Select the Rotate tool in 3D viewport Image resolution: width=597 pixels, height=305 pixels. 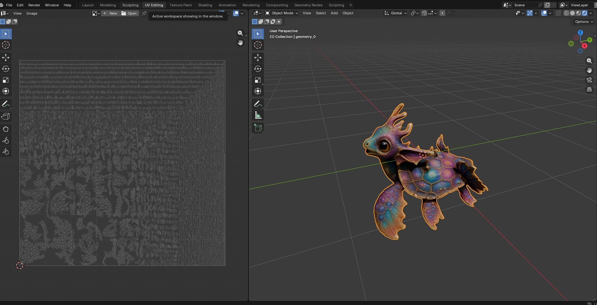(x=258, y=69)
